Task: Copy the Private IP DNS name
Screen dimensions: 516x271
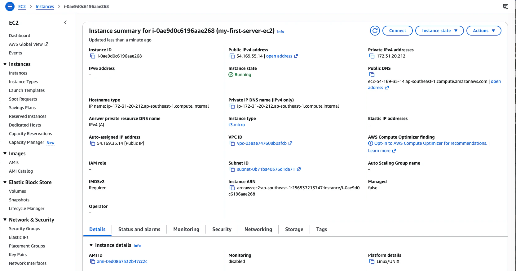Action: 232,106
